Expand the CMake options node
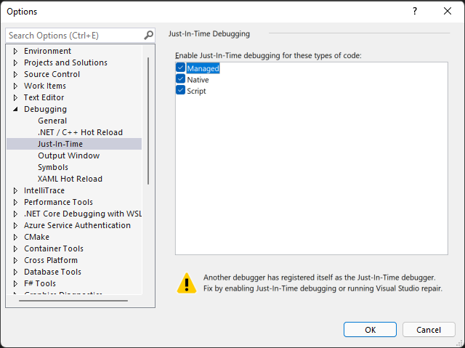This screenshot has width=465, height=348. point(16,238)
